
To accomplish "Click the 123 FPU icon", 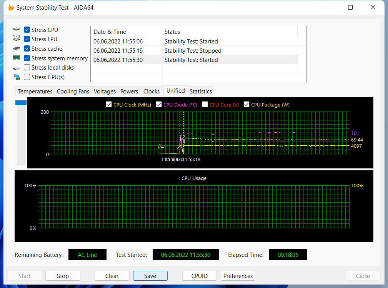I will coord(16,38).
